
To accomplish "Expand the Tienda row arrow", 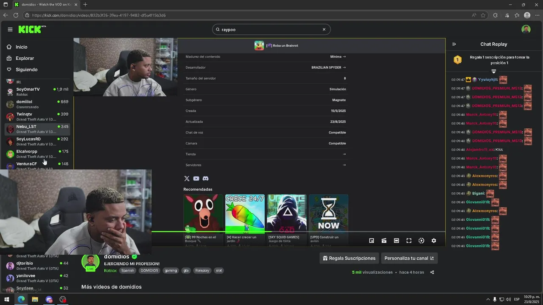I will coord(344,154).
